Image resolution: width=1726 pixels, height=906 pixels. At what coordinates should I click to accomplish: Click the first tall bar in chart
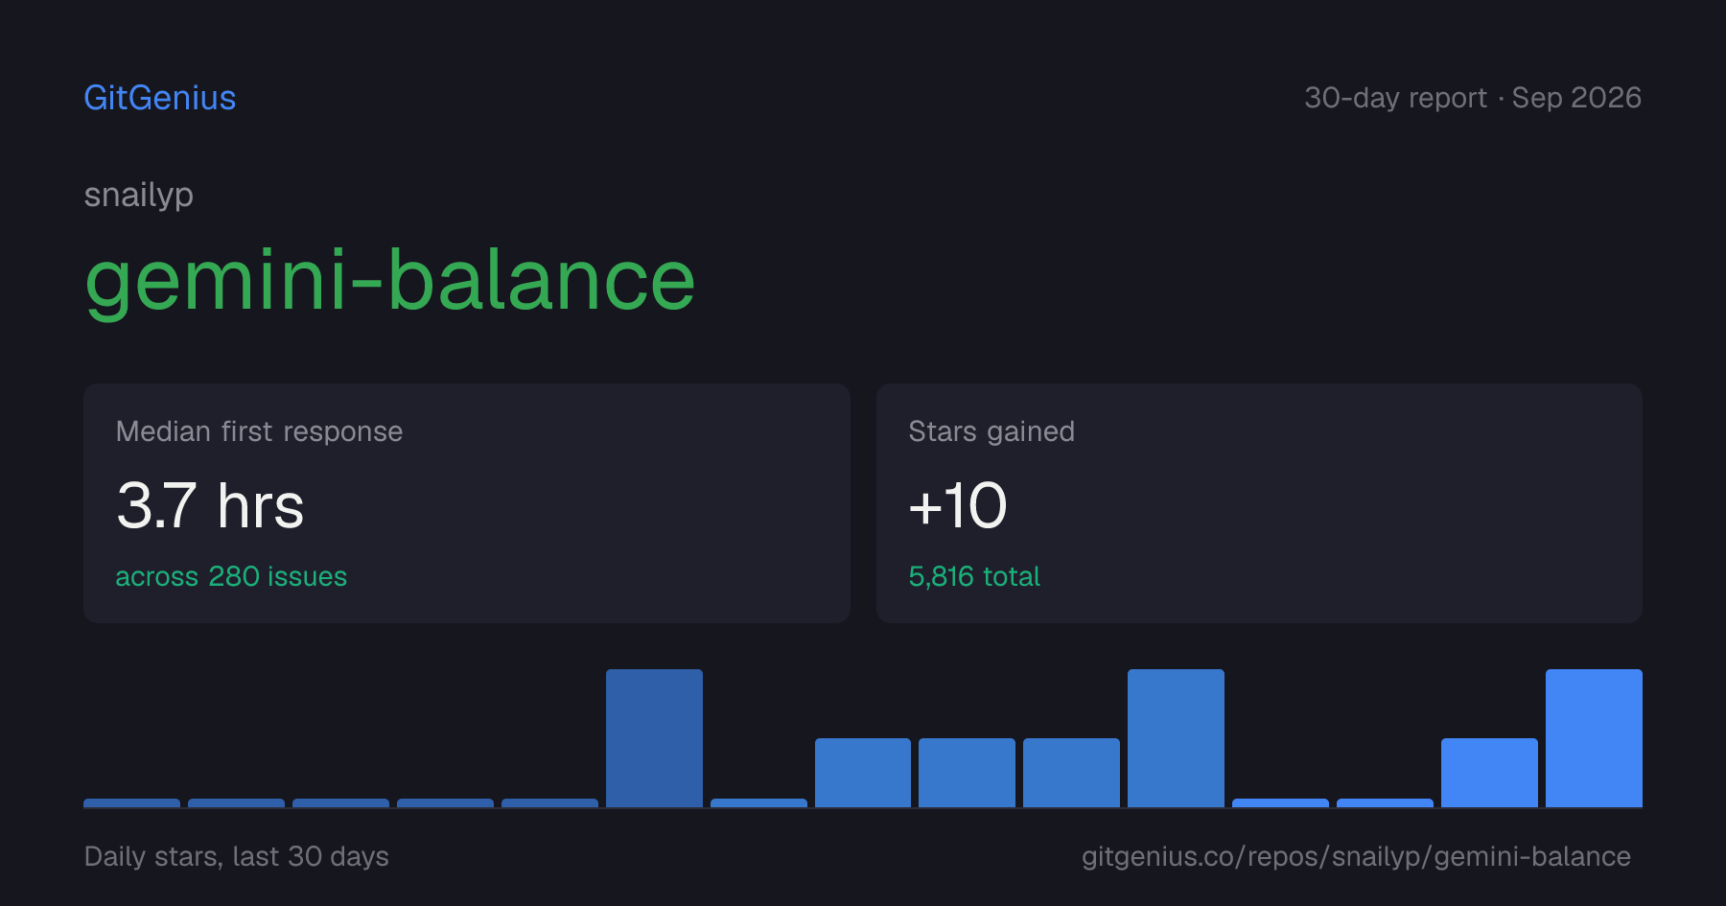coord(654,738)
